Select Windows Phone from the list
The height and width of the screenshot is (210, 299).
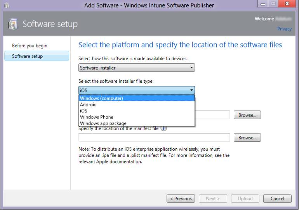(137, 117)
